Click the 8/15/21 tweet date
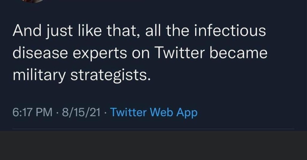 (81, 112)
